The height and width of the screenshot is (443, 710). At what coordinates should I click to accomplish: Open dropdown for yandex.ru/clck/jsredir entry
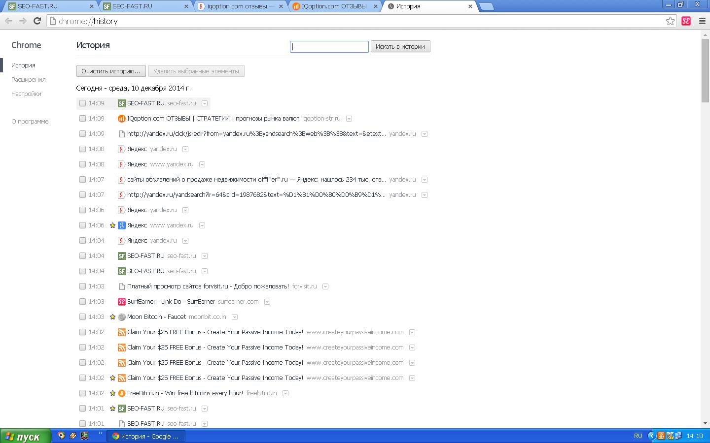[425, 134]
